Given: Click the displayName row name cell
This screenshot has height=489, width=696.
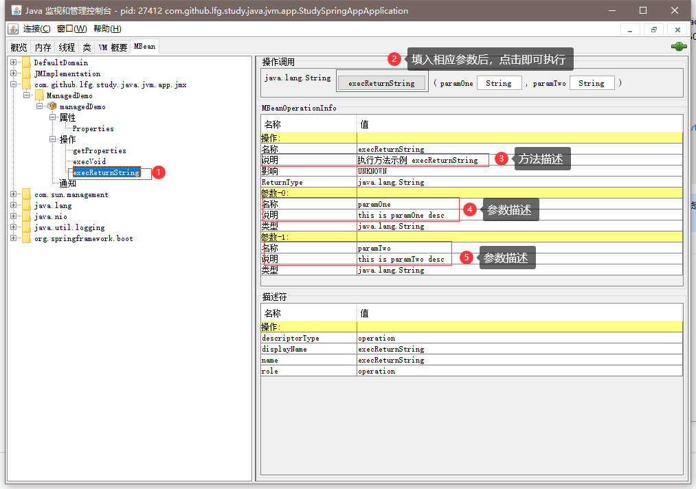Looking at the screenshot, I should pyautogui.click(x=309, y=349).
